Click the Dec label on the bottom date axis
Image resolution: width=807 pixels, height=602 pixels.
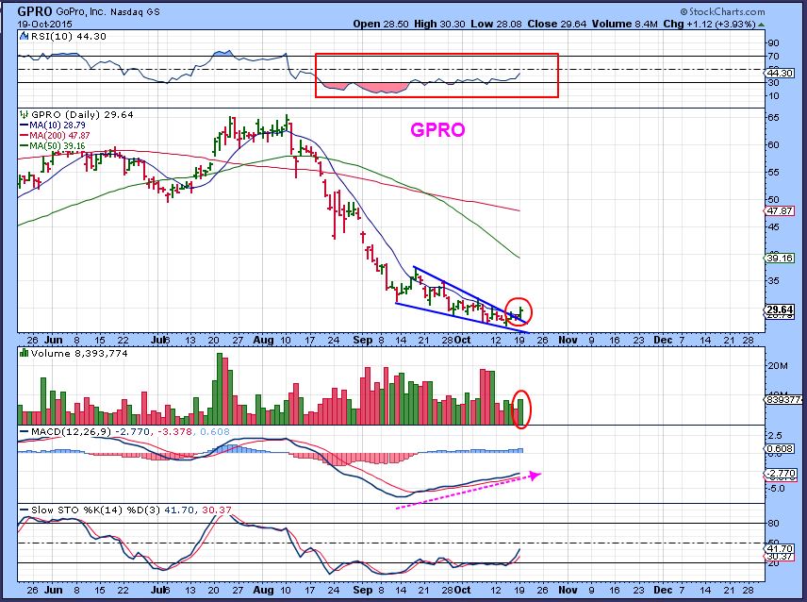[x=663, y=590]
